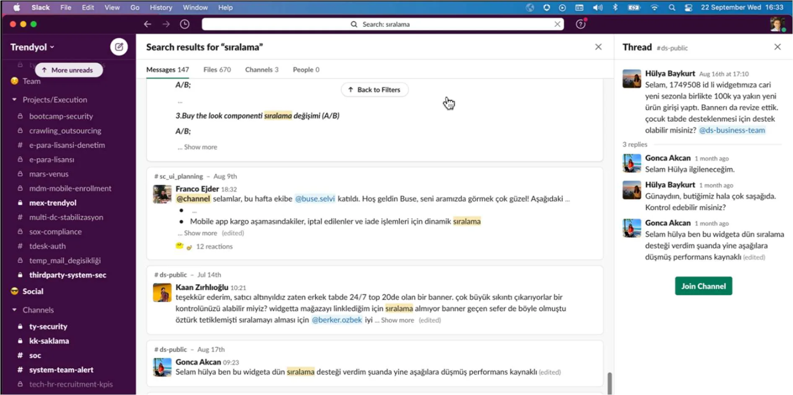Open the help question mark icon
Screen dimensions: 793x395
tap(581, 24)
